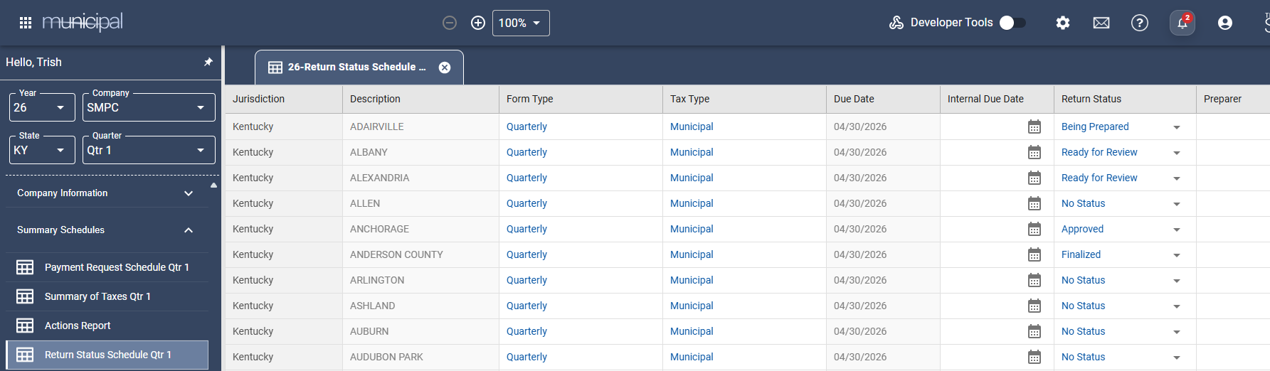Click the ARLINGTON description cell
1270x371 pixels.
[420, 280]
